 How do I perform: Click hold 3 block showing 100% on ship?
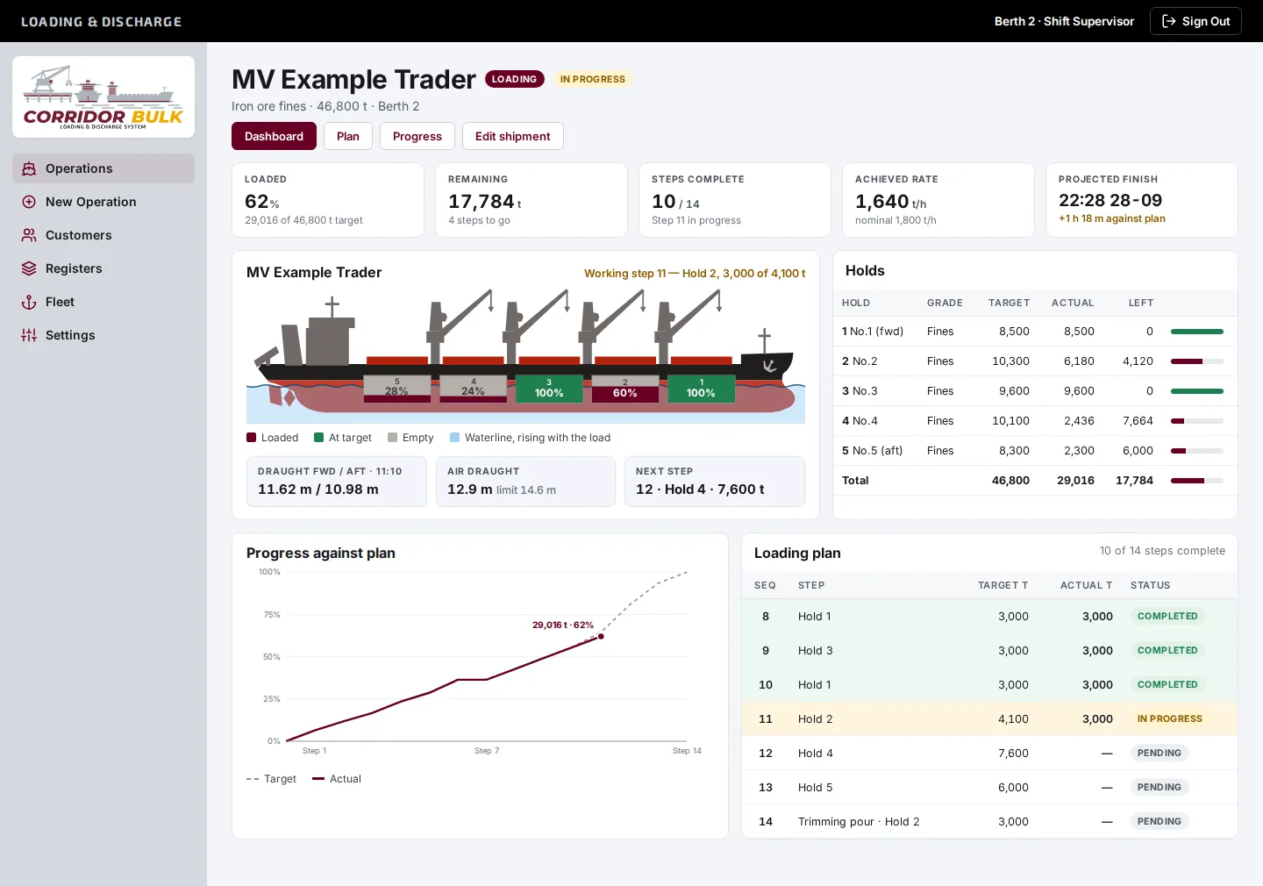click(549, 389)
